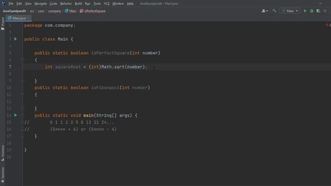Open the View menu
This screenshot has width=331, height=186.
click(x=28, y=4)
